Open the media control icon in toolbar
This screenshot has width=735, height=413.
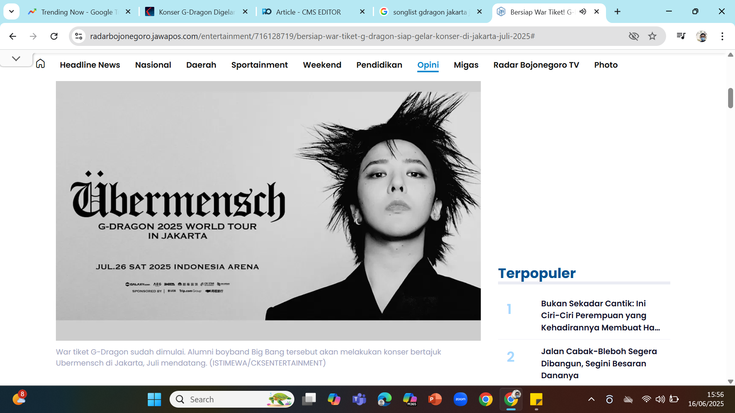coord(681,36)
